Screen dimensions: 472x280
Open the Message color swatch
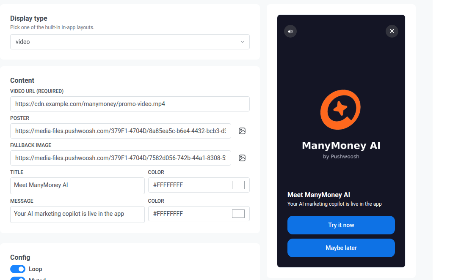pos(238,214)
